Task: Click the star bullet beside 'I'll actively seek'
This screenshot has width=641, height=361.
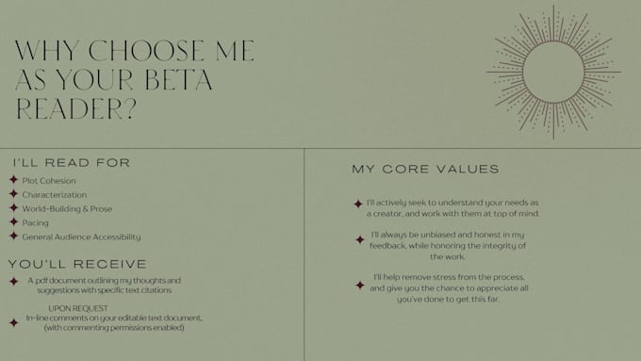Action: pyautogui.click(x=358, y=204)
